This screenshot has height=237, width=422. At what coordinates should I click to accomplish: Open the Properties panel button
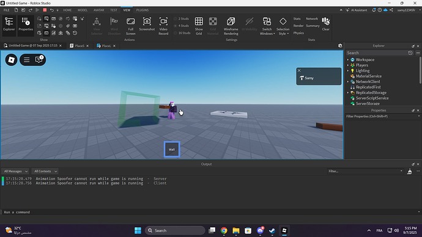point(26,24)
